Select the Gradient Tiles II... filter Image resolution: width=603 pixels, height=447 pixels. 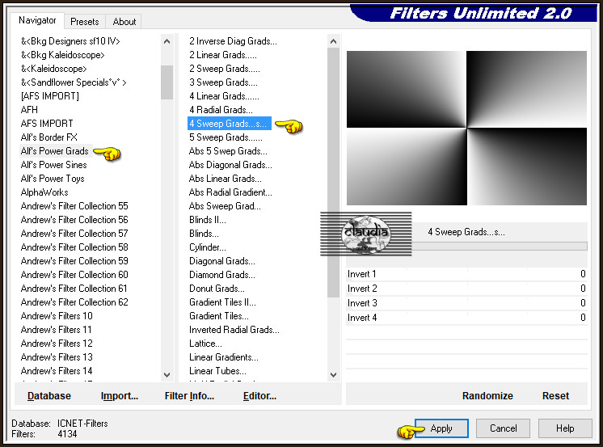(222, 302)
